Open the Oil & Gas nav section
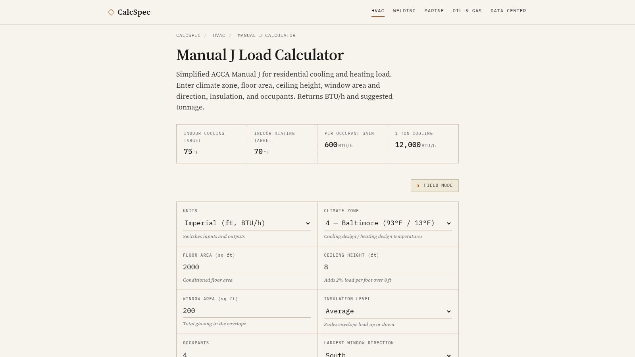The image size is (635, 357). coord(467,11)
